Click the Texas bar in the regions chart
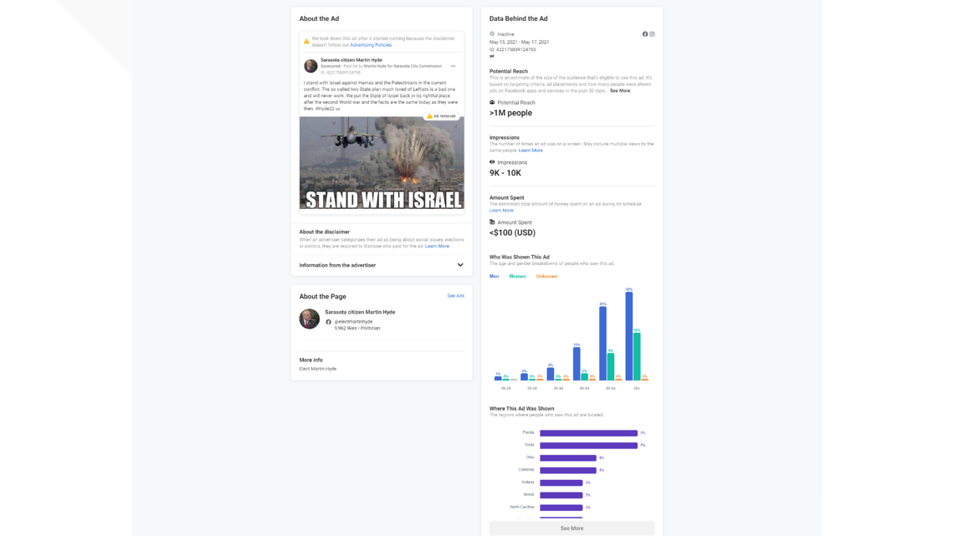Viewport: 954px width, 536px height. (588, 446)
